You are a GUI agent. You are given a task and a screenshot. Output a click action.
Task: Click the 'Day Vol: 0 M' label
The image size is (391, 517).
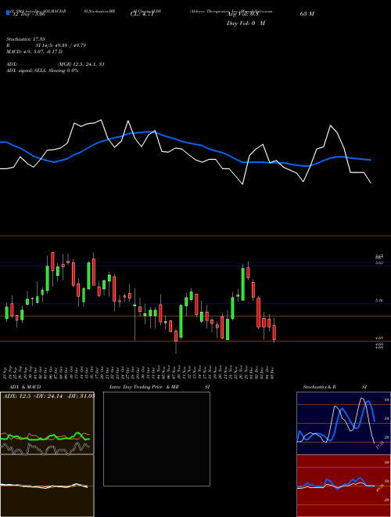[246, 23]
